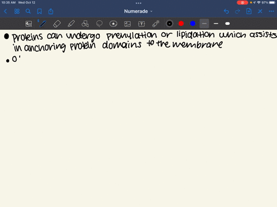Select the Text box tool
The height and width of the screenshot is (207, 277).
click(141, 24)
